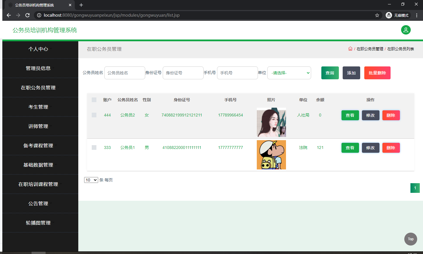Open a new browser tab

81,5
